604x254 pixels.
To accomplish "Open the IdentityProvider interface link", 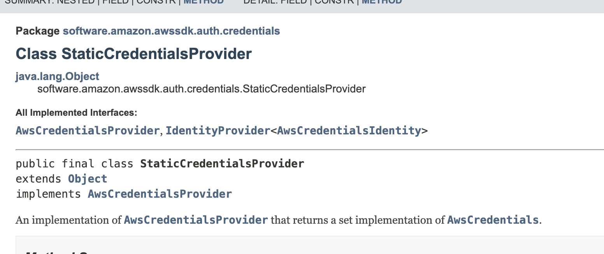I will tap(218, 130).
